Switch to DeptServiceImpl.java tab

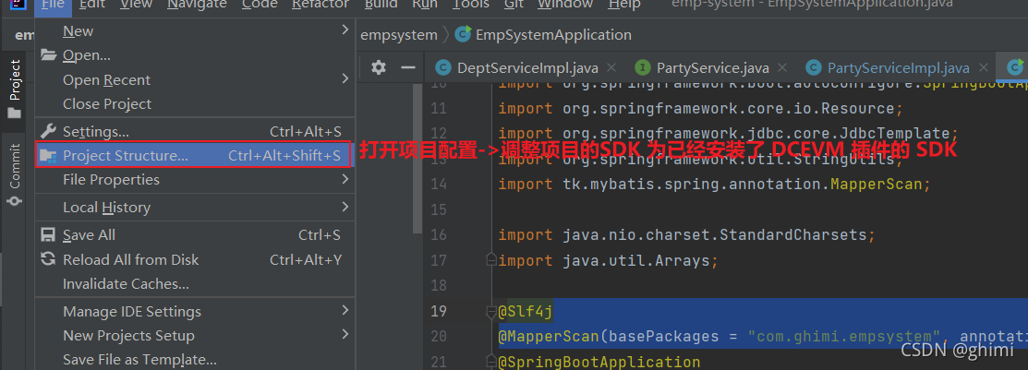(527, 67)
